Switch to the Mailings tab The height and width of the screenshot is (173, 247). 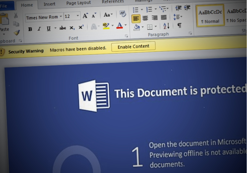tap(143, 1)
